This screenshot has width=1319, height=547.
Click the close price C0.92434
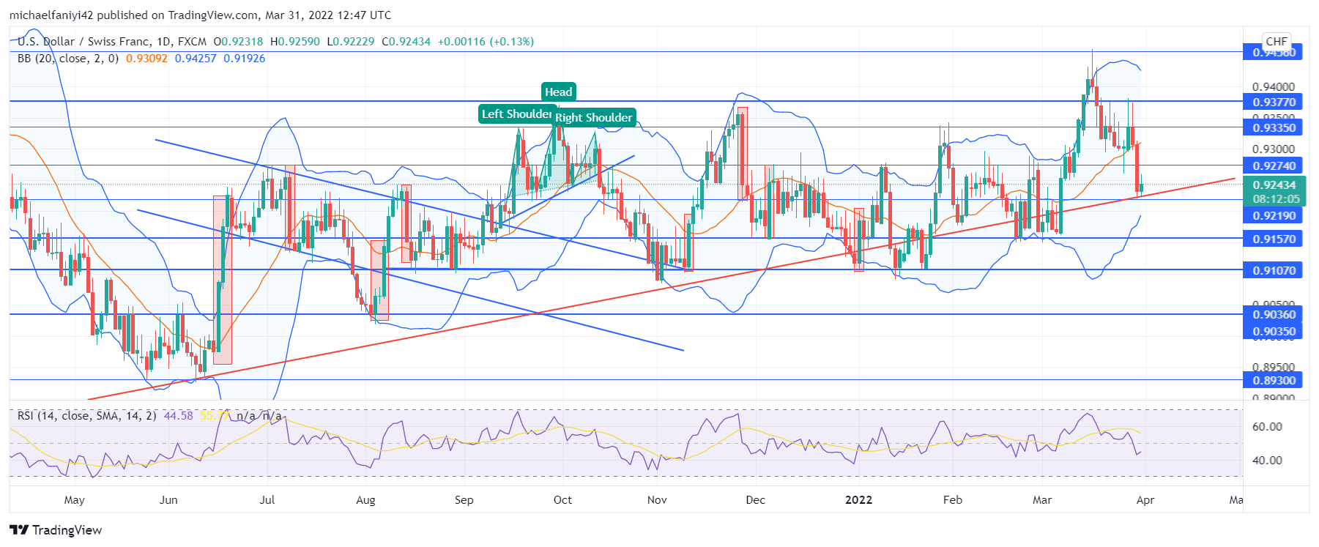[x=406, y=42]
